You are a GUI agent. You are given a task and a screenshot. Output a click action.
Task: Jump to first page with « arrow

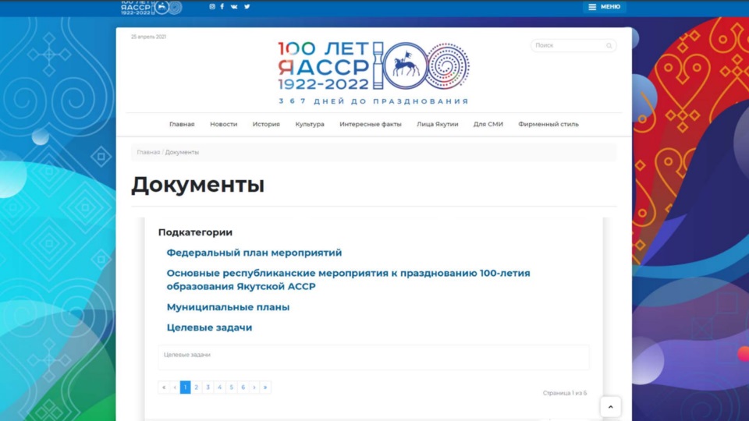[x=164, y=387]
